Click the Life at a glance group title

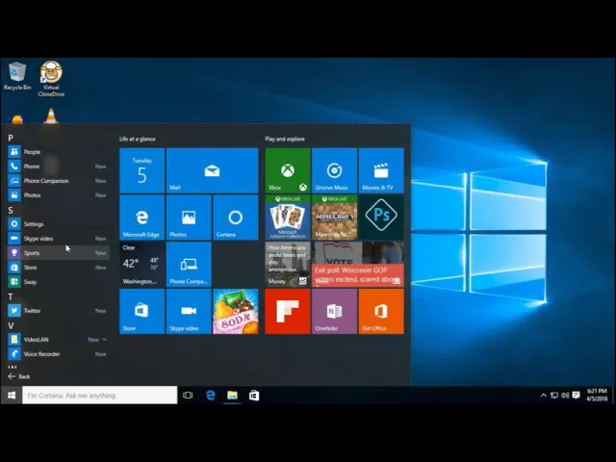pos(137,139)
